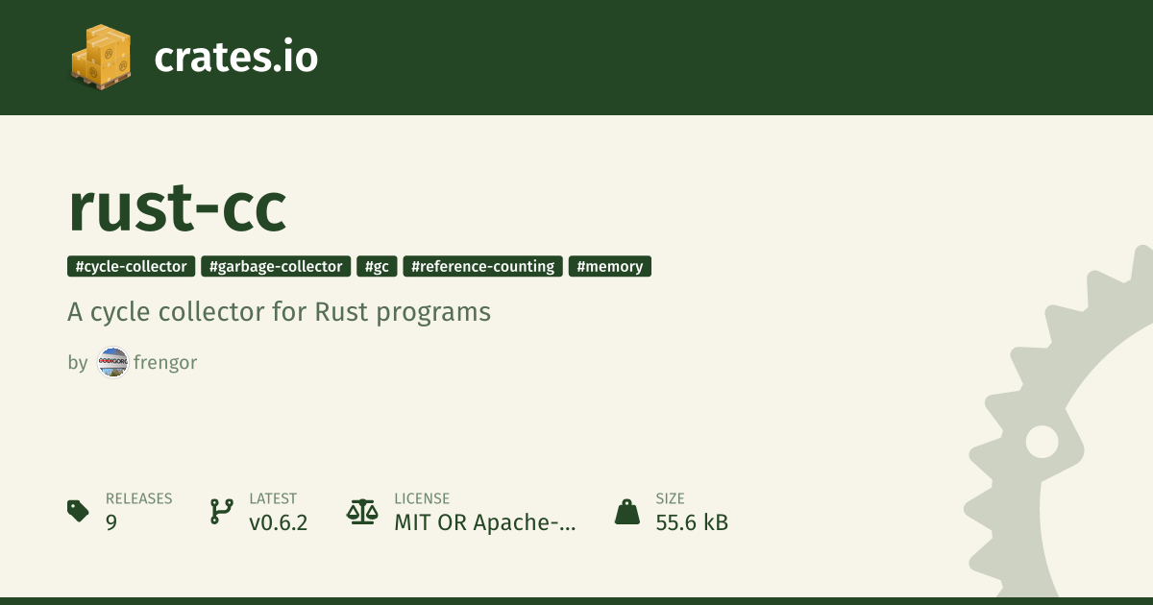Click the balance scale License icon
The height and width of the screenshot is (605, 1153).
[362, 511]
